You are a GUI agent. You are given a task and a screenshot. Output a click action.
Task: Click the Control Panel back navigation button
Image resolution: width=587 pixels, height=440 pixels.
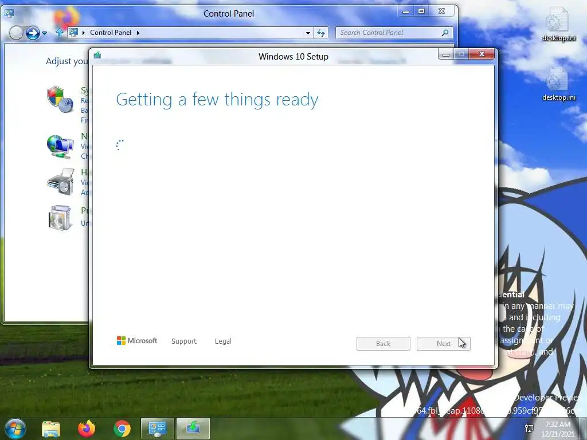coord(16,33)
